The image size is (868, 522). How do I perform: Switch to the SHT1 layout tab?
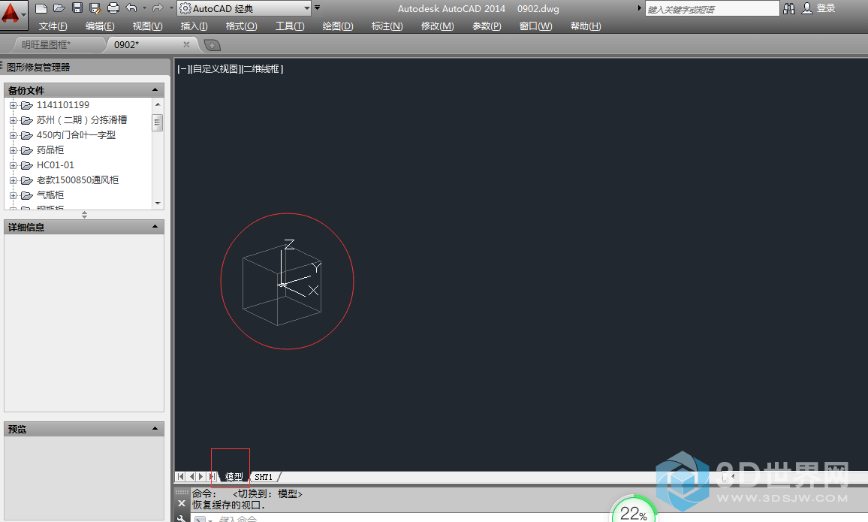click(264, 477)
